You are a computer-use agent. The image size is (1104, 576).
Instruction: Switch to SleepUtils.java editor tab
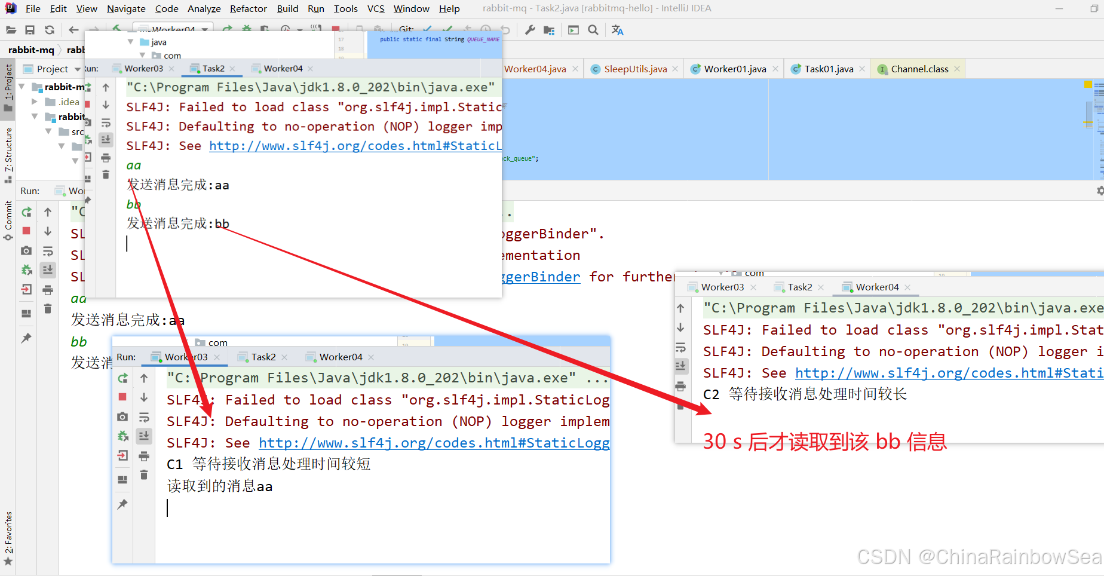[x=635, y=69]
